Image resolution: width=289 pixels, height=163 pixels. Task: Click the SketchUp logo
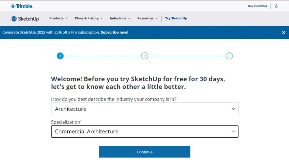[x=25, y=19]
